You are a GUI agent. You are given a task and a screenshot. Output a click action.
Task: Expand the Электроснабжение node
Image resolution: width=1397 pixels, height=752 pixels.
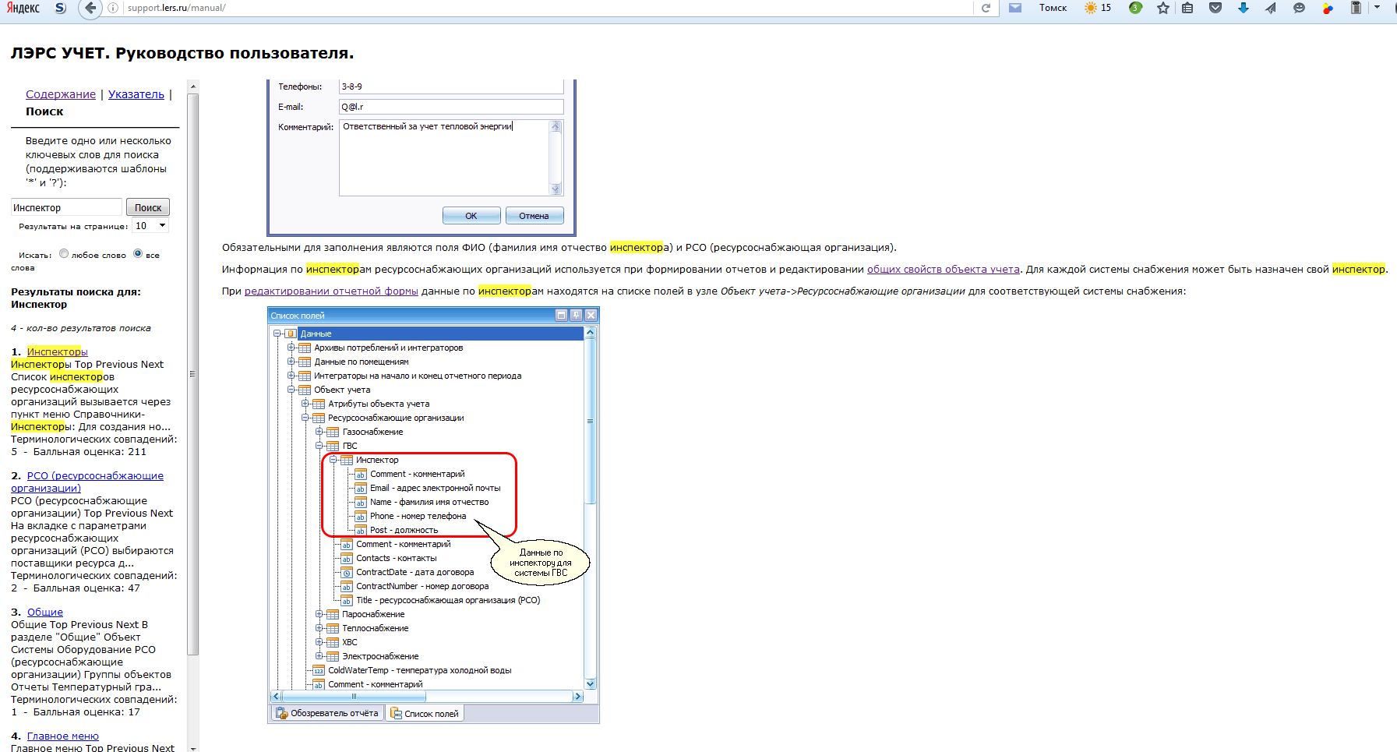pyautogui.click(x=319, y=656)
